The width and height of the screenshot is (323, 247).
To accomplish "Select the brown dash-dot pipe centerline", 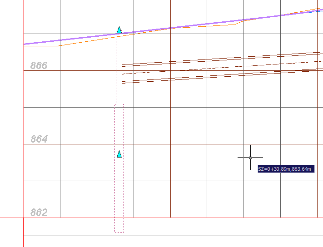I will (223, 67).
